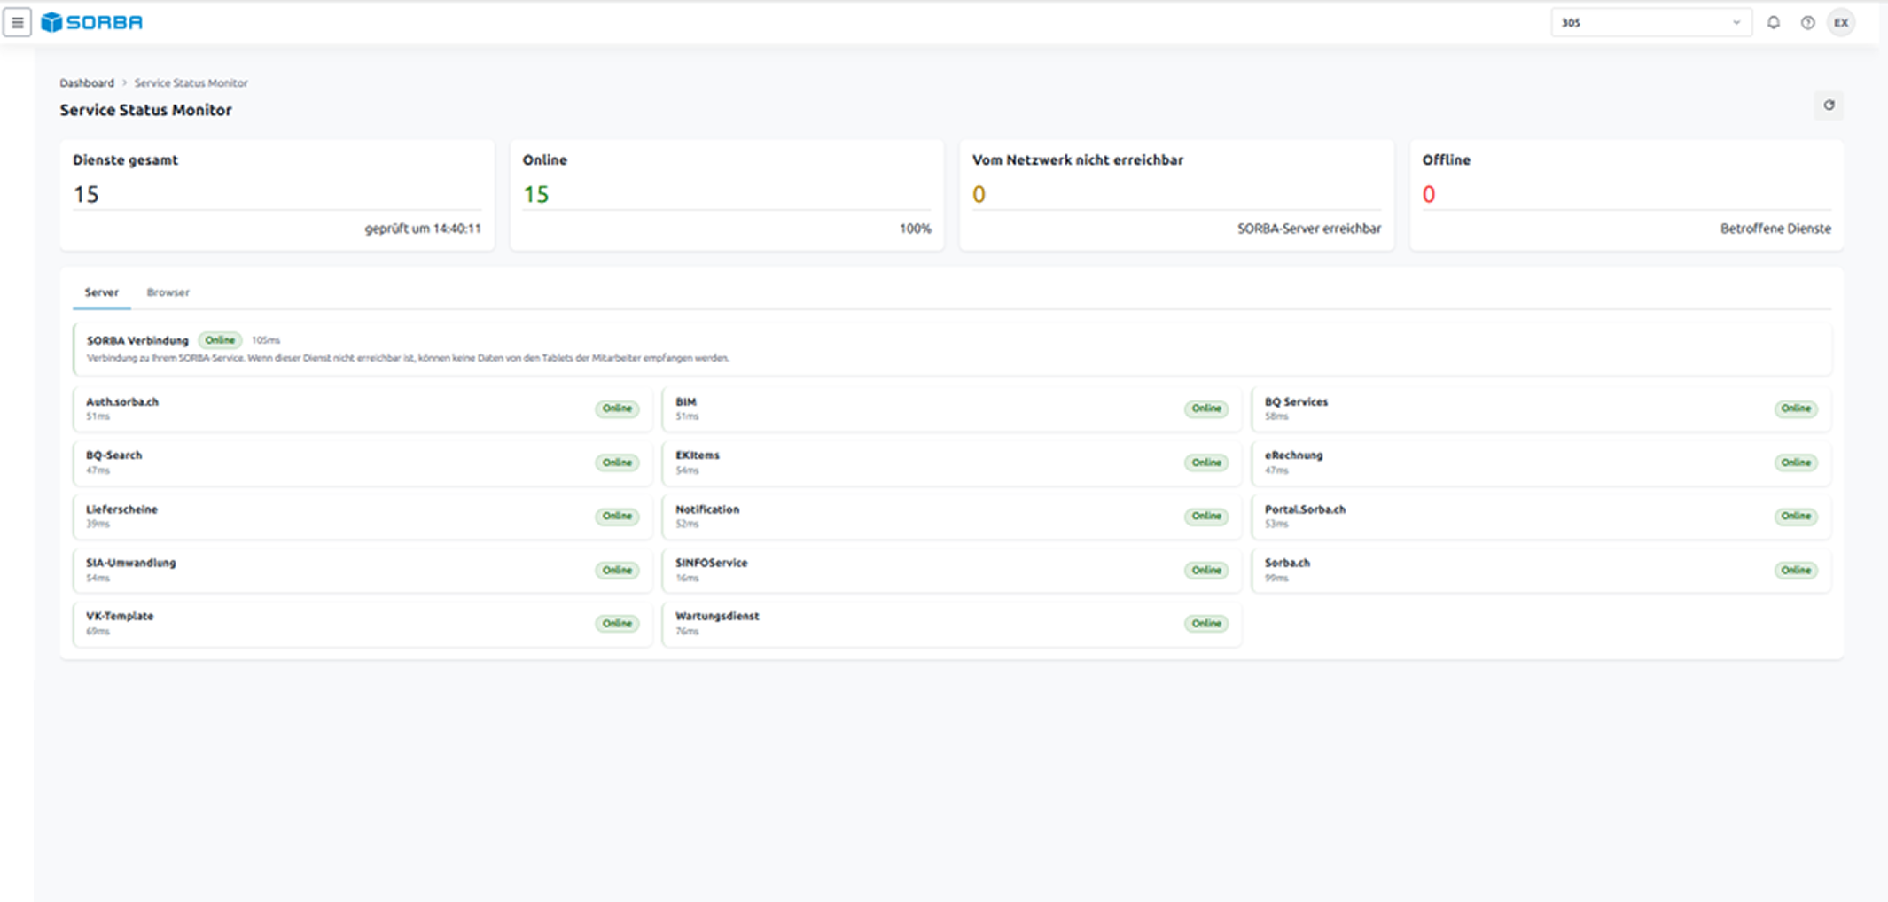
Task: Select the Sorba.ch service
Action: (x=1541, y=570)
